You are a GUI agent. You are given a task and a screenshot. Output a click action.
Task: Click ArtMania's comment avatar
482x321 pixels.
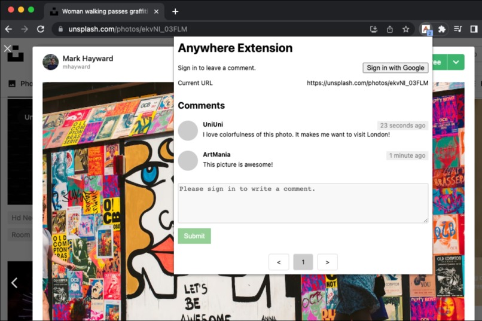[x=188, y=160]
